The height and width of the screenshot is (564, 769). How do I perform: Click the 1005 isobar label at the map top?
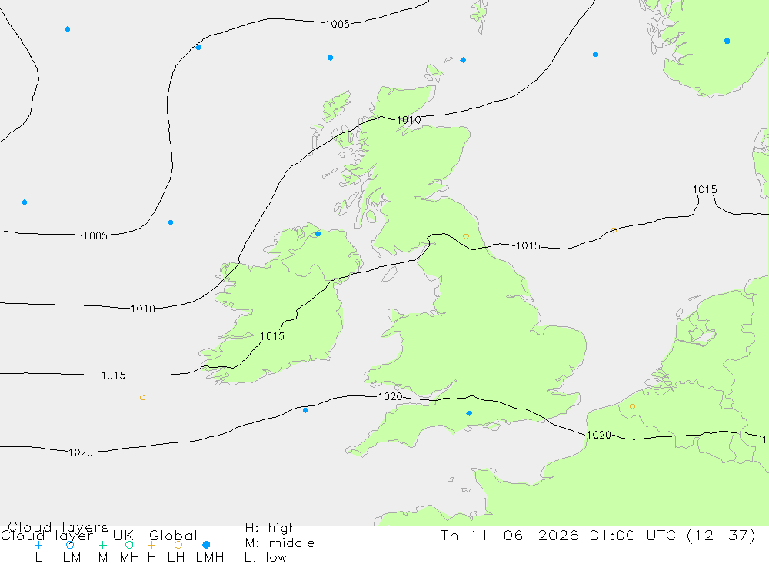coord(338,24)
